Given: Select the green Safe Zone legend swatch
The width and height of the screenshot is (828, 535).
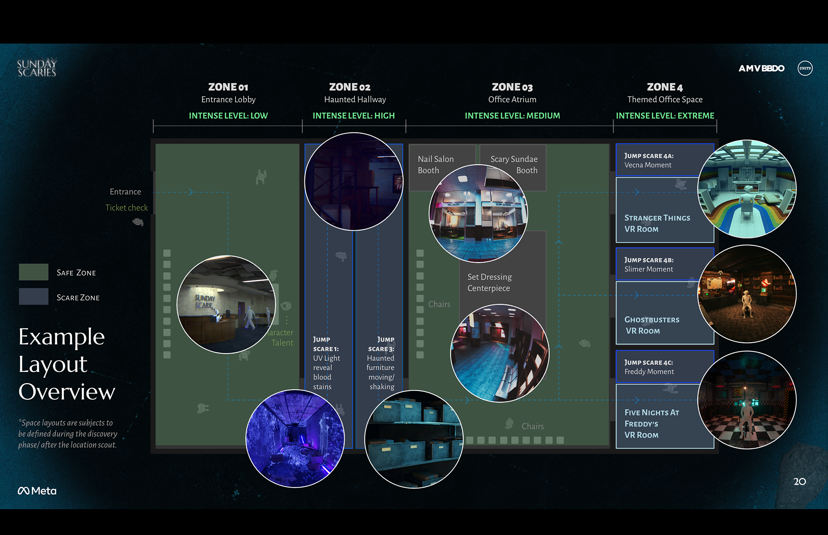Looking at the screenshot, I should [34, 272].
